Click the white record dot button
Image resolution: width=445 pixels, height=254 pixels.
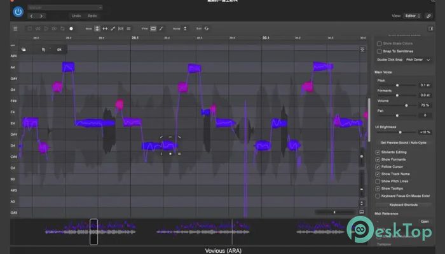tap(71, 29)
